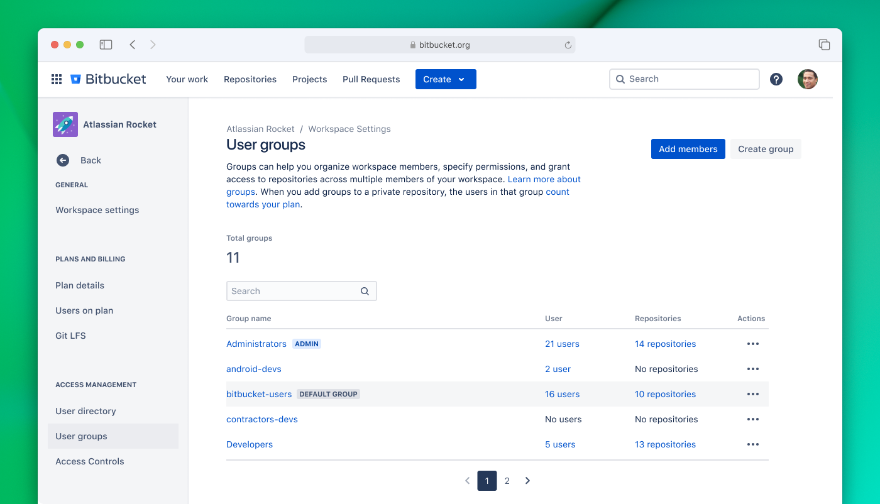Screen dimensions: 880x504
Task: Click Workspace Settings breadcrumb
Action: coord(349,129)
